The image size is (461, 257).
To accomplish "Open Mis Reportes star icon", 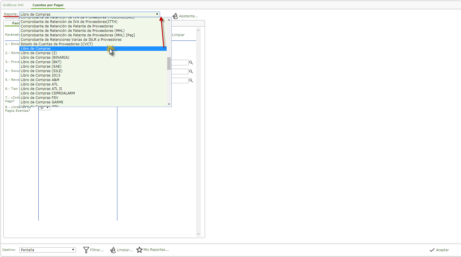I will [139, 250].
